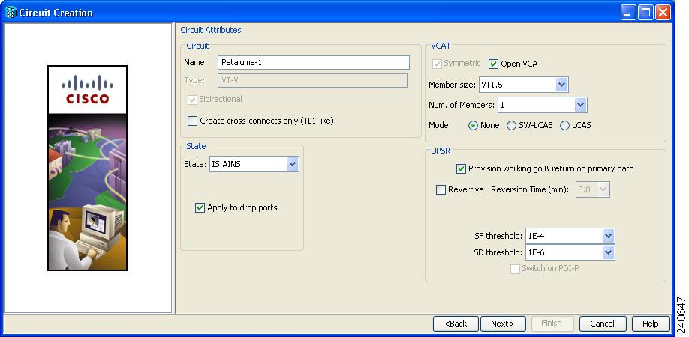Screen dimensions: 689x337
Task: Click the Circuit Attributes heading
Action: (211, 30)
